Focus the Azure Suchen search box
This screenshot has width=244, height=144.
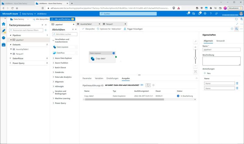point(128,14)
